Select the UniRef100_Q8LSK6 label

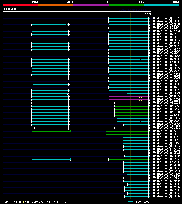tap(167, 174)
